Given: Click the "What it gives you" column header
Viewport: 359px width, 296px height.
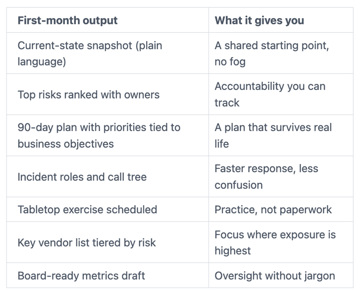Looking at the screenshot, I should (x=259, y=21).
